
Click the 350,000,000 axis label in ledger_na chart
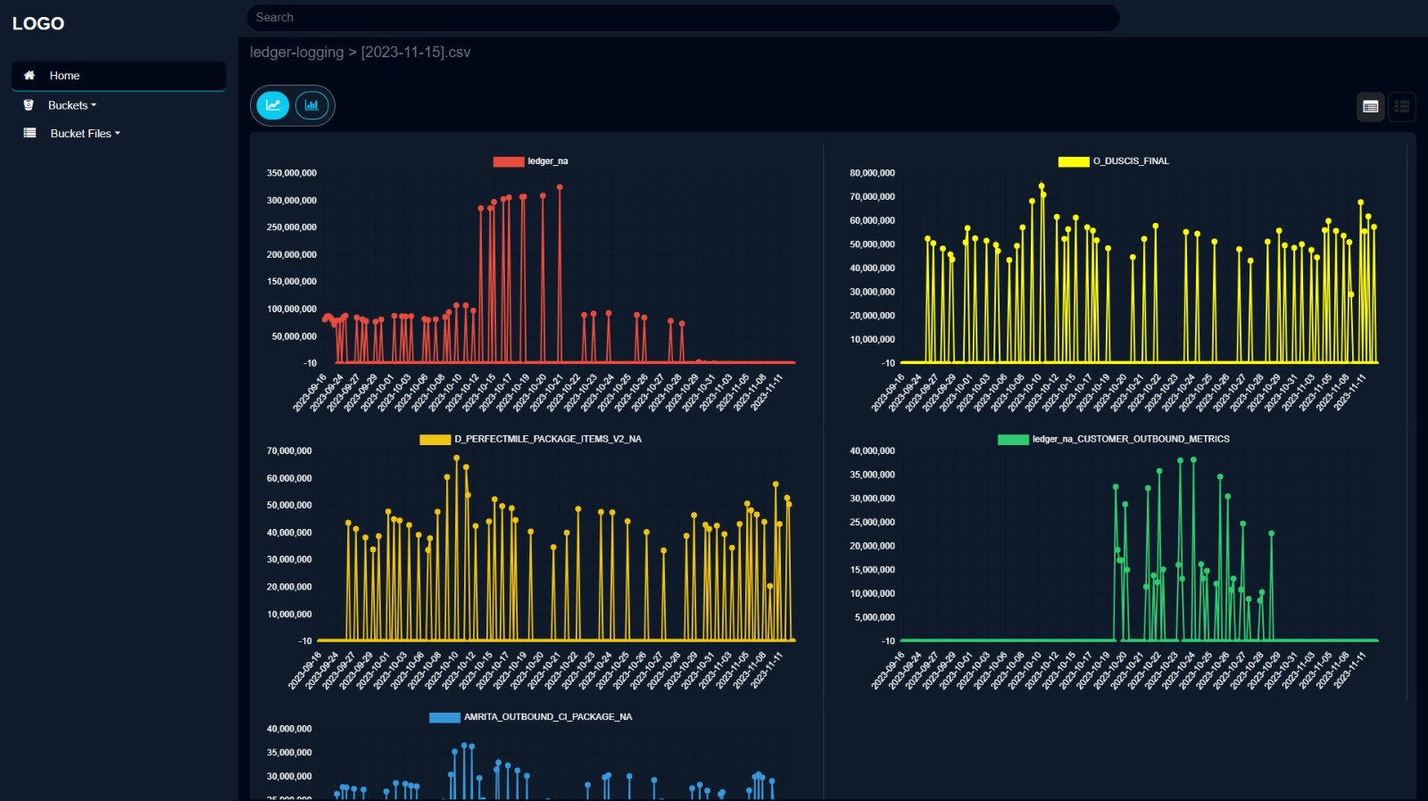pos(292,173)
